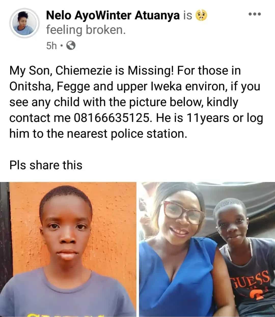
Task: Click the poster's round profile picture
Action: 25,23
